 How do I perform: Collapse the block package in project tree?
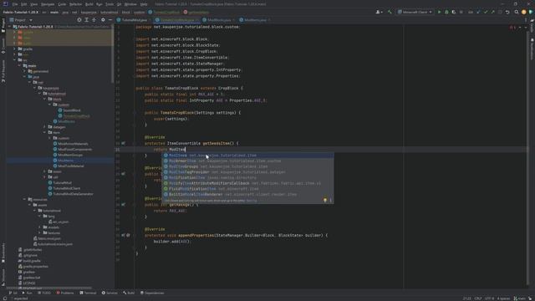(44, 99)
